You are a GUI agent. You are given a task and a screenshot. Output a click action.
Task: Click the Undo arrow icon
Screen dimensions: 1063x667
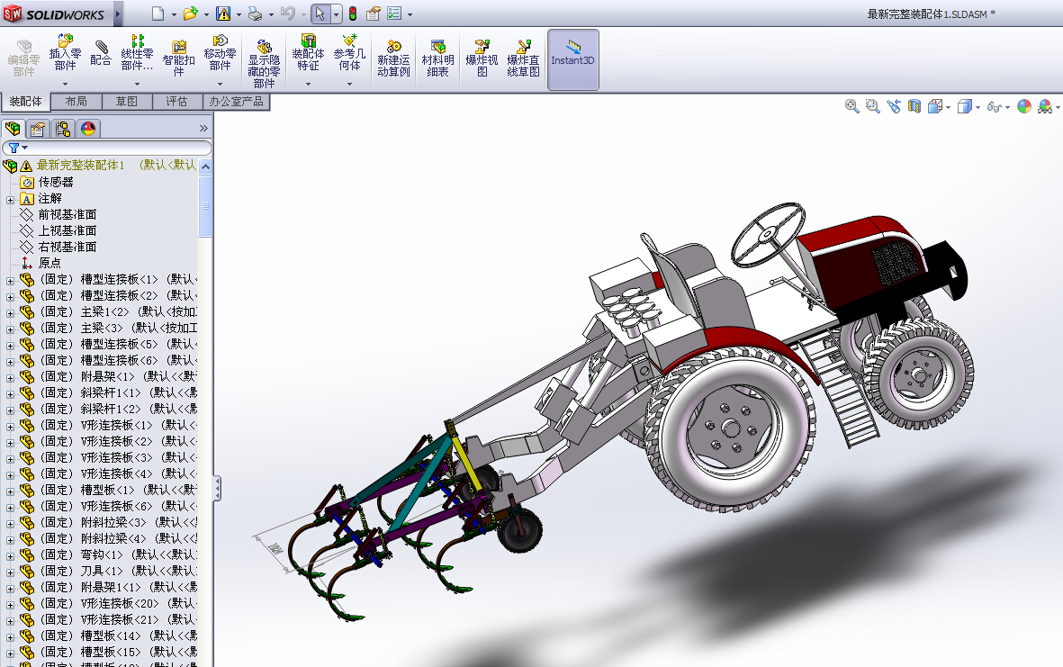[x=287, y=14]
